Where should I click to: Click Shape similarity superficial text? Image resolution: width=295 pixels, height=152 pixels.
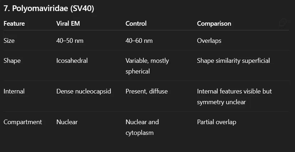(x=233, y=61)
